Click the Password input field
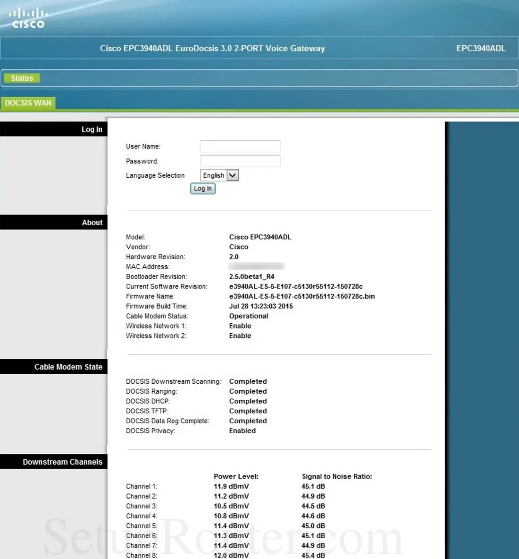This screenshot has height=559, width=519. pos(240,161)
